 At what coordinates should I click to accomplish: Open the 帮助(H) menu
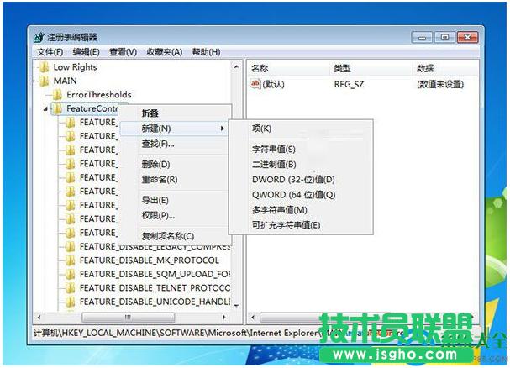pos(206,52)
